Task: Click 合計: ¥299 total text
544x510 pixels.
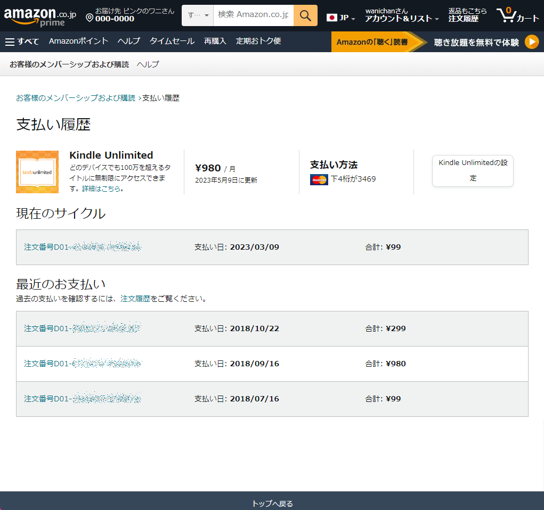Action: tap(385, 328)
